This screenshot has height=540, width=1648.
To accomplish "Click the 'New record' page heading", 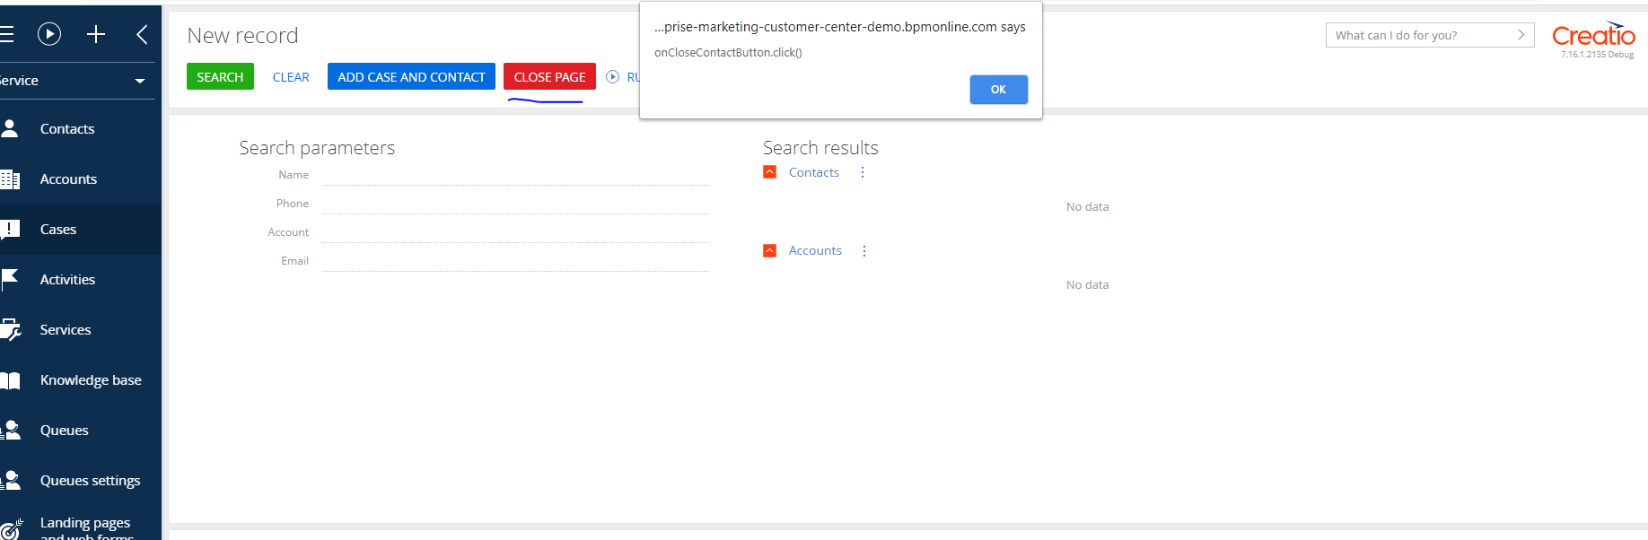I will [x=242, y=35].
